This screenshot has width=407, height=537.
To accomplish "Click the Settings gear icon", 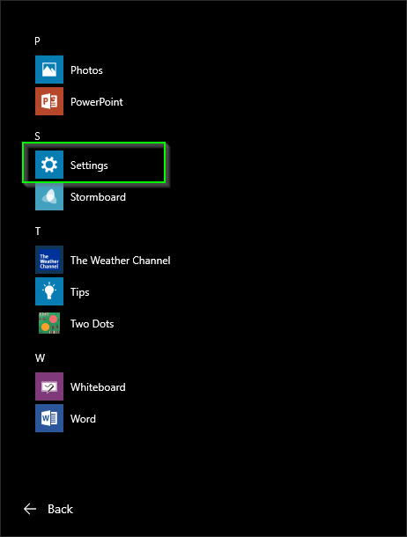I will click(x=49, y=165).
